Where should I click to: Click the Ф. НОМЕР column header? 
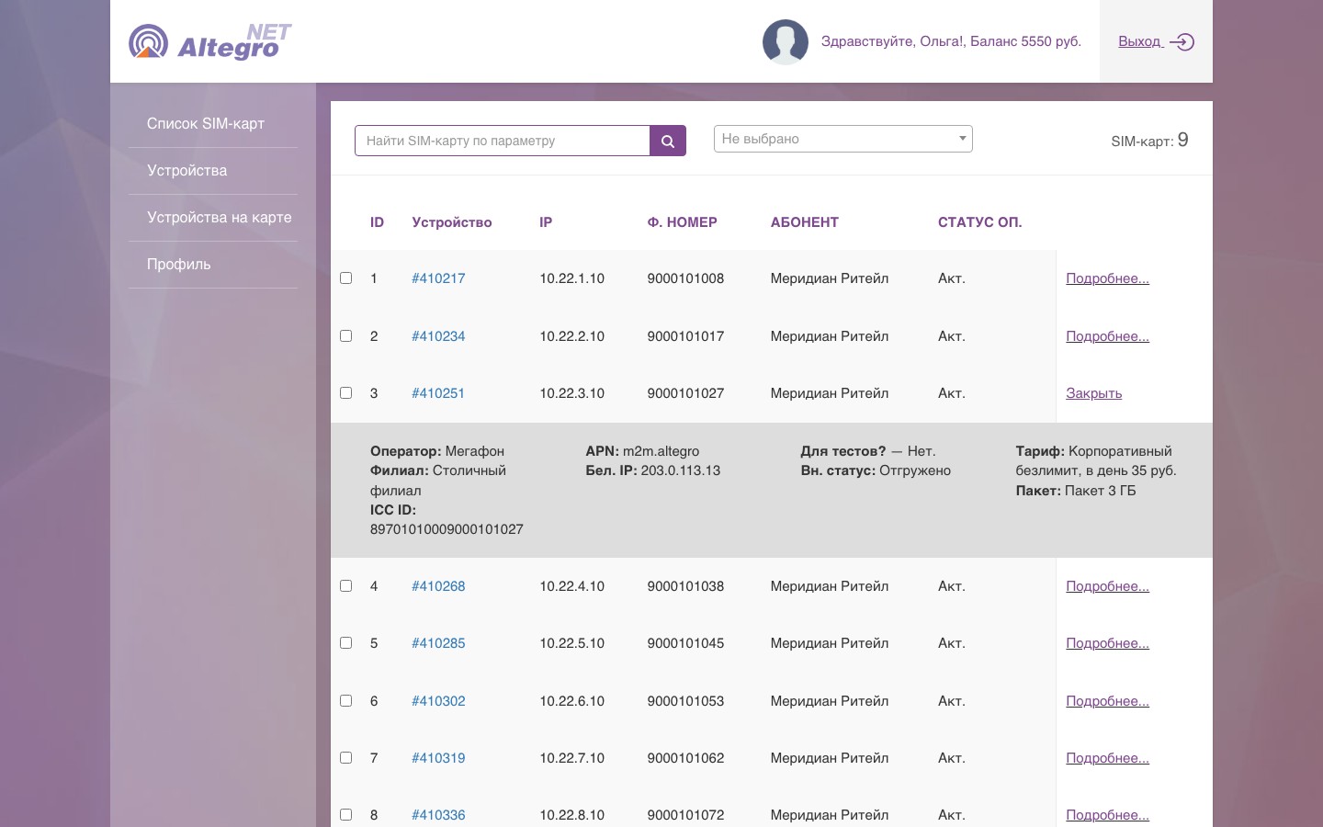click(682, 222)
